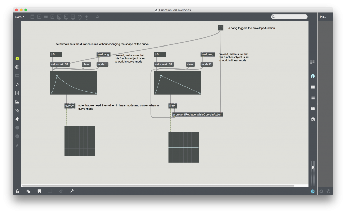Open the Objects browser cube icon
The height and width of the screenshot is (214, 346).
click(x=17, y=58)
